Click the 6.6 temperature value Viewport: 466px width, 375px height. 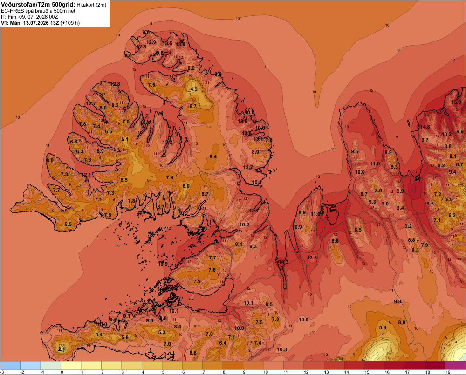coord(109,131)
